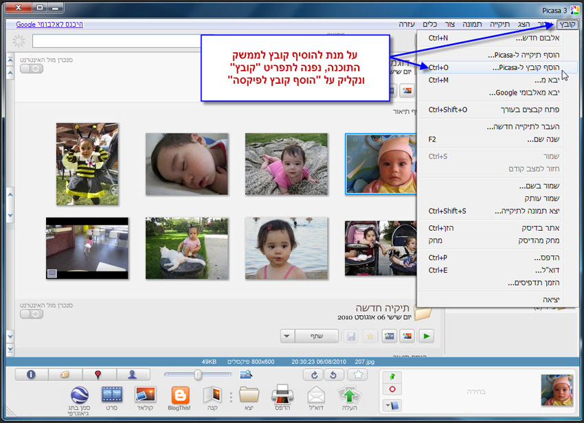Viewport: 584px width, 423px height.
Task: Click the Collage (קולאז') icon in bottom toolbar
Action: click(145, 395)
